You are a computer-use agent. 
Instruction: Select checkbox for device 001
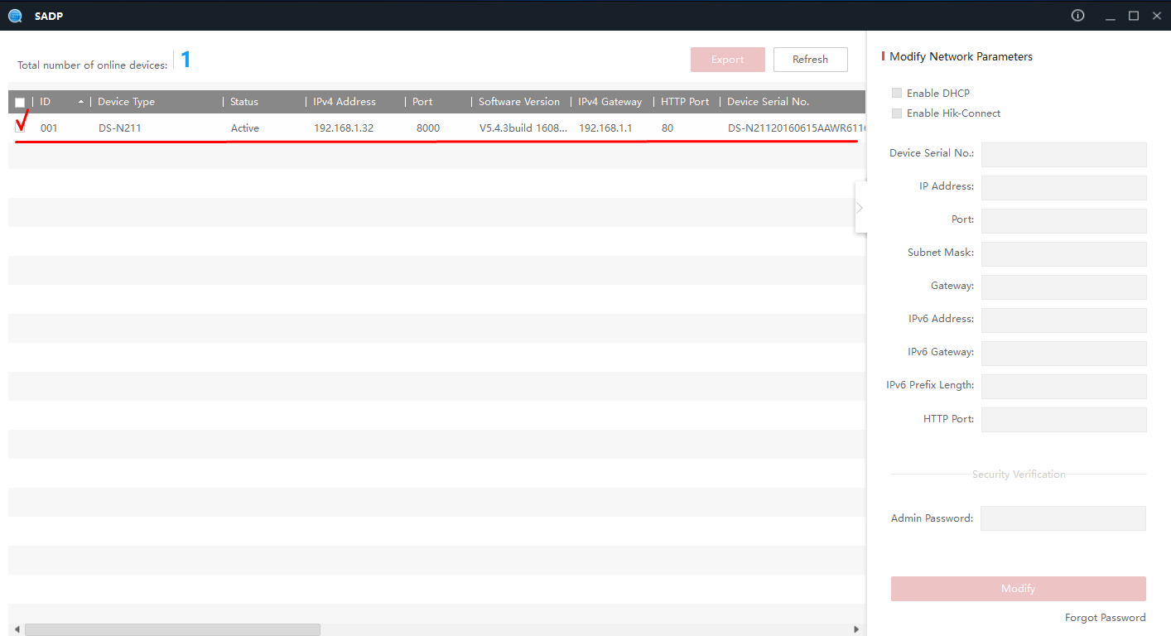20,128
